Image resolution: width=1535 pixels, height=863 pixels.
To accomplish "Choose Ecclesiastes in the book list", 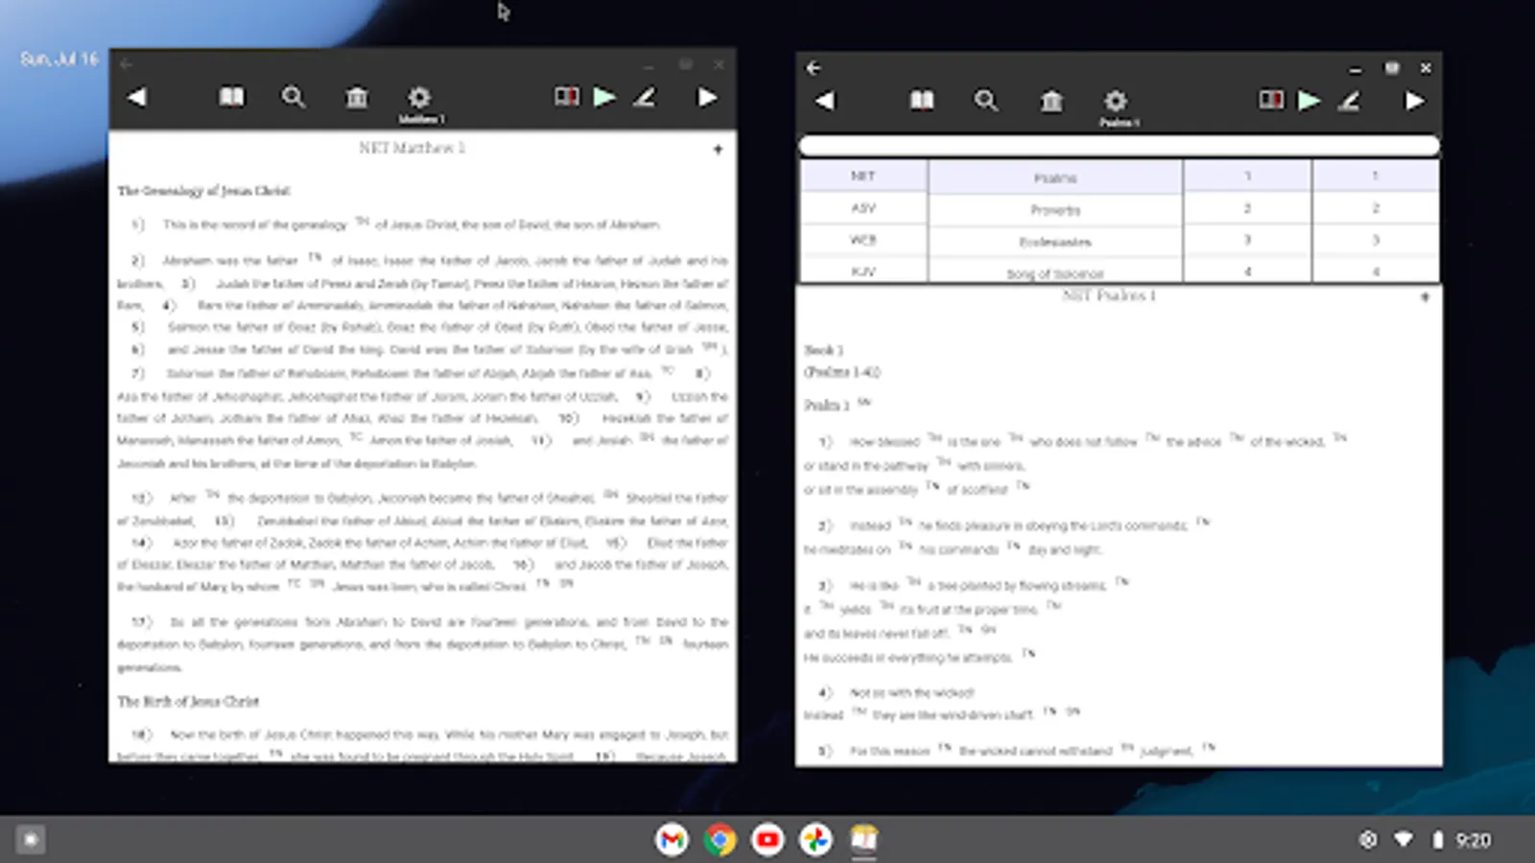I will coord(1055,242).
